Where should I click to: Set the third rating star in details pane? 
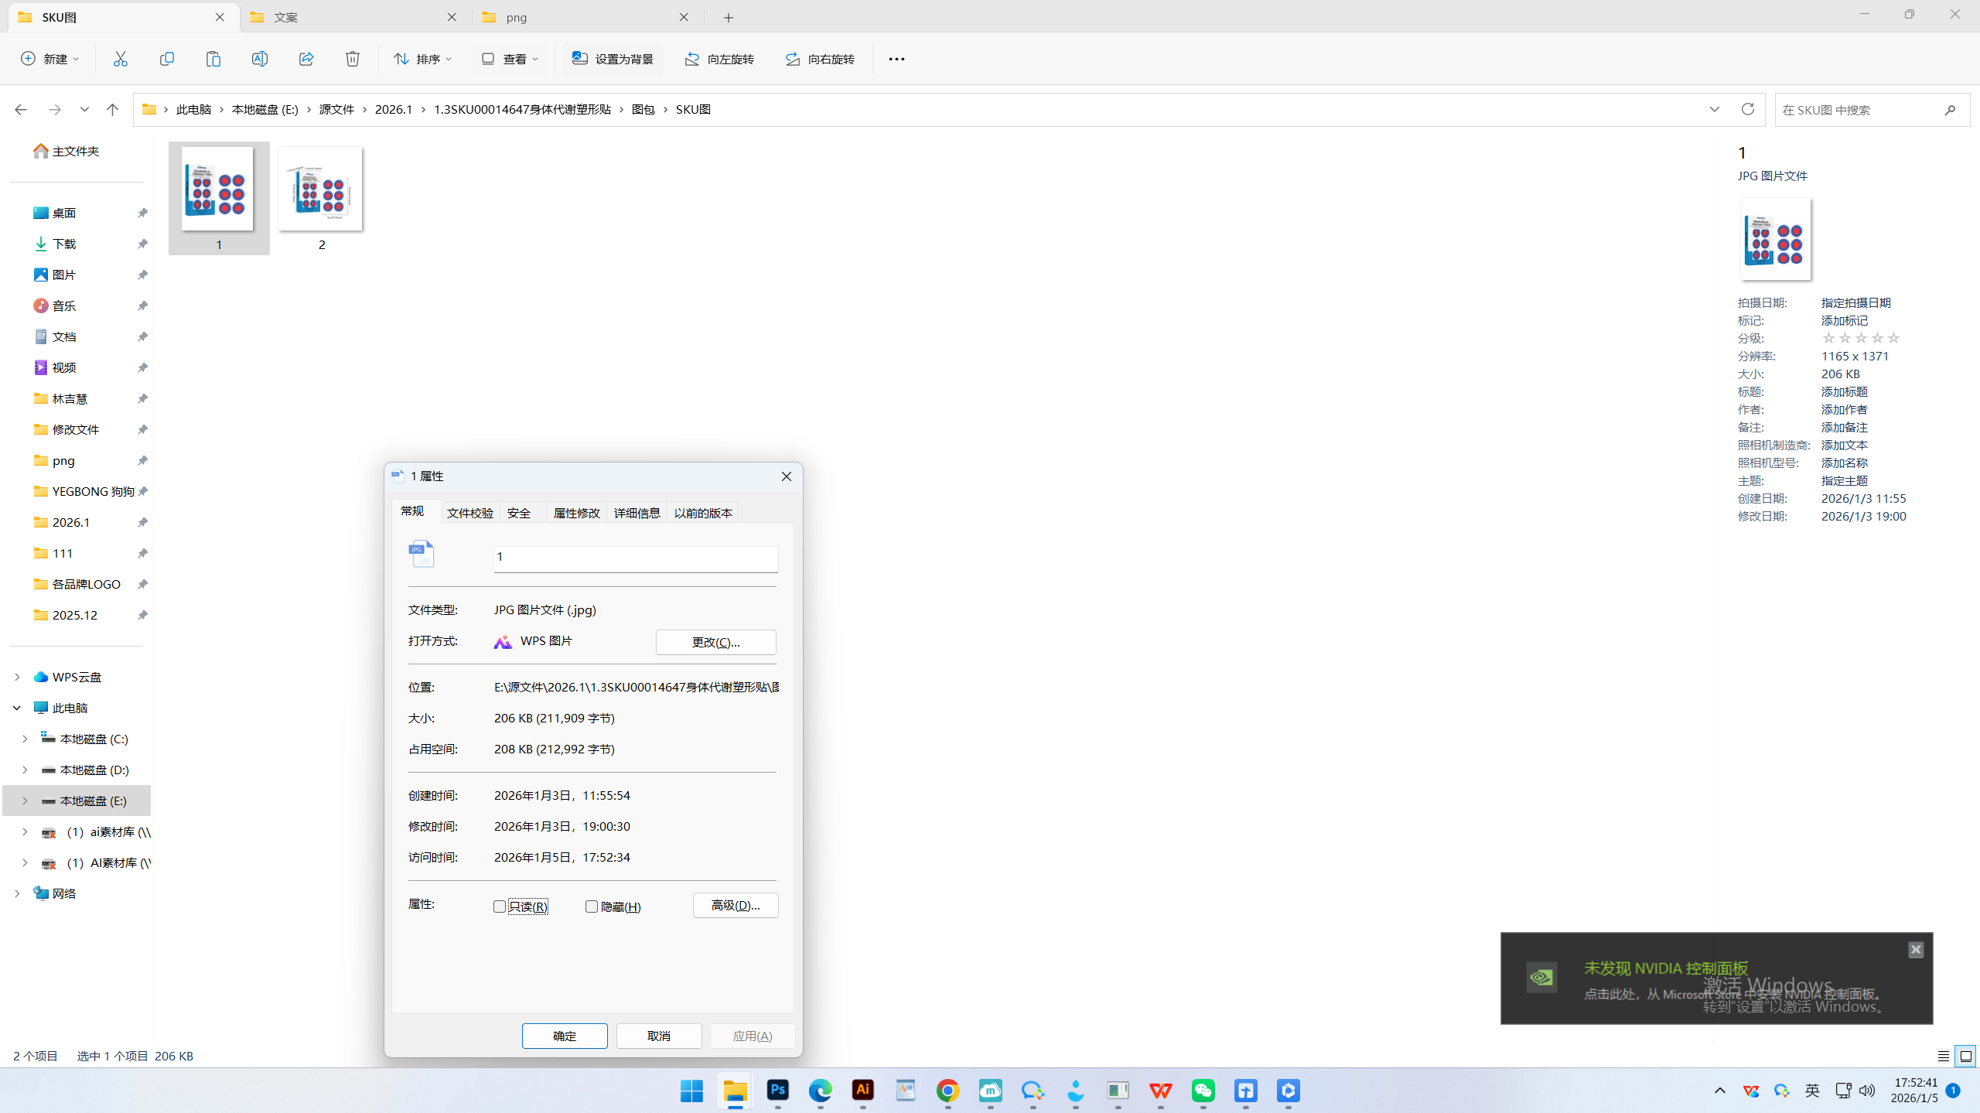(1861, 338)
